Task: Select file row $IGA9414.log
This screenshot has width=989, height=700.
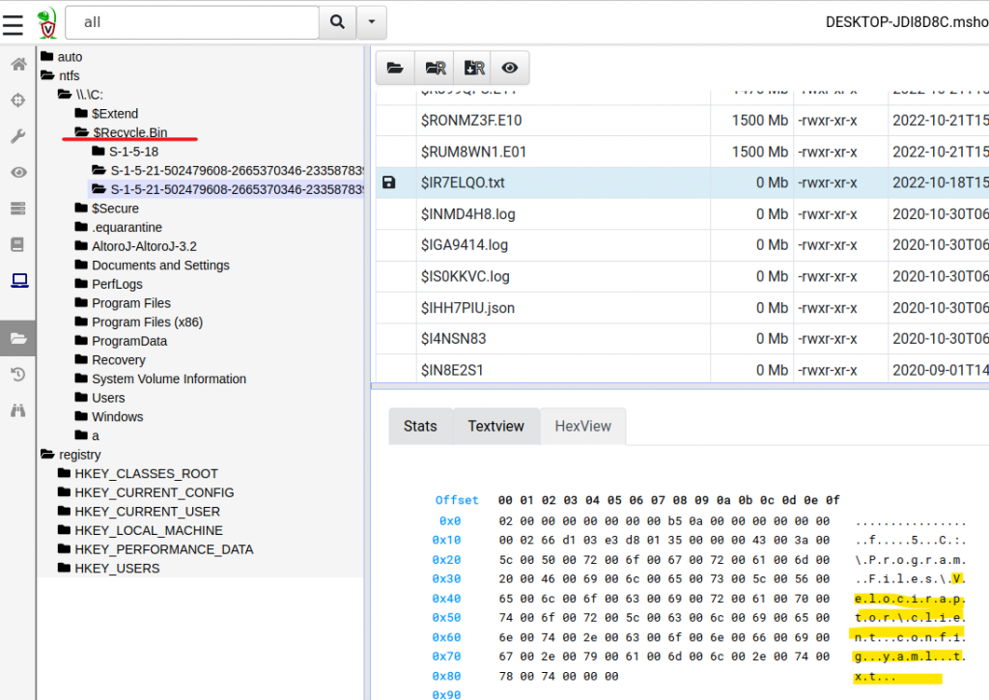Action: [x=683, y=245]
